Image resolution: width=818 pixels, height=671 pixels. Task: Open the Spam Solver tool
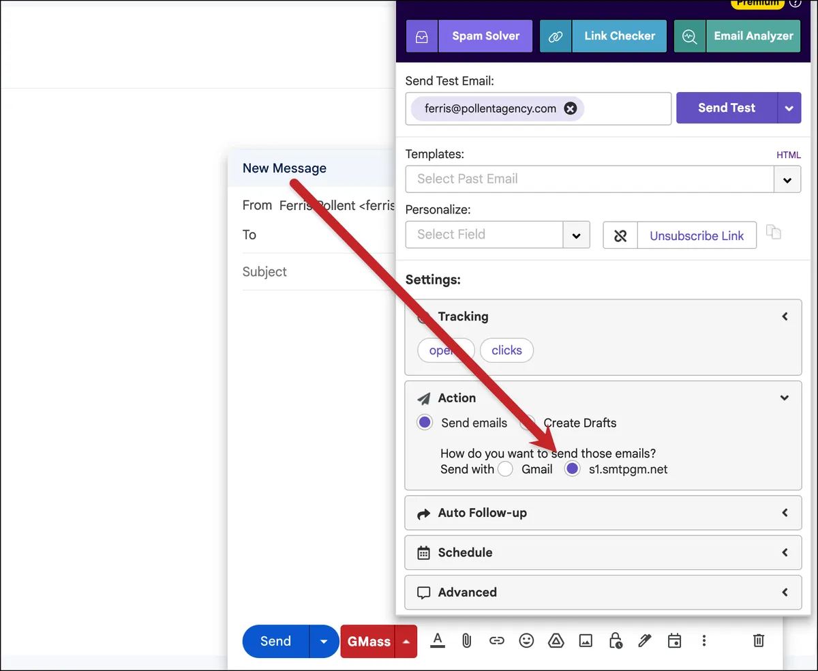click(485, 36)
